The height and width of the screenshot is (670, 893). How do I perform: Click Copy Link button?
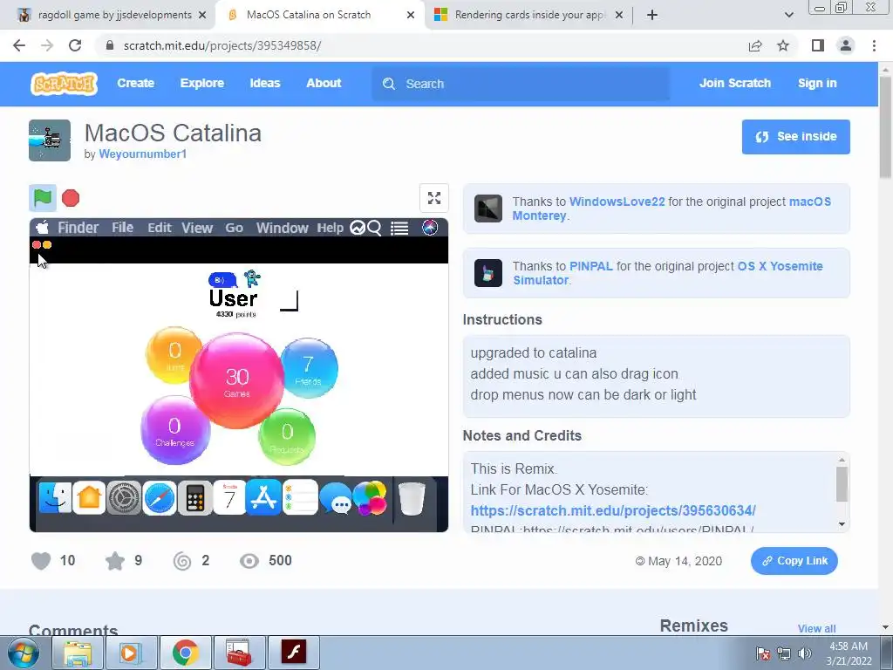[x=794, y=561]
